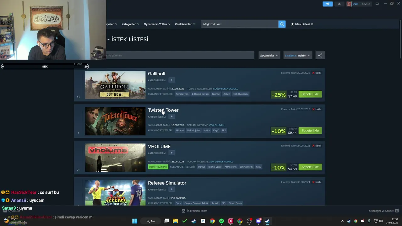This screenshot has height=226, width=402.
Task: Open the Windows Start menu
Action: point(135,221)
